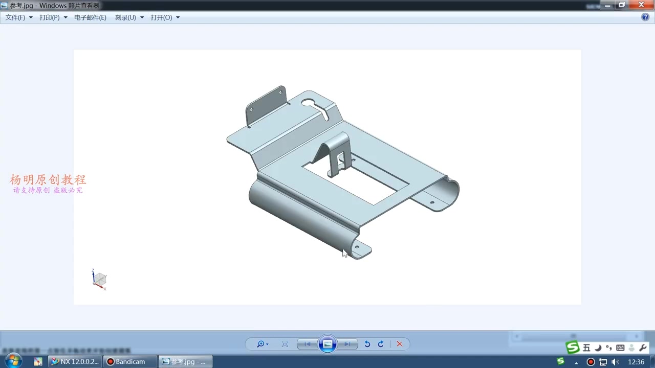Image resolution: width=655 pixels, height=368 pixels.
Task: Open the zoom magnifier control
Action: [263, 344]
